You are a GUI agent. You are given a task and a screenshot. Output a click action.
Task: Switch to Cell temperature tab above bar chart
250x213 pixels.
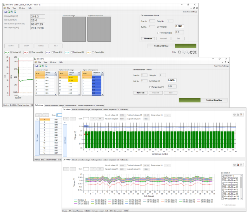(96, 110)
